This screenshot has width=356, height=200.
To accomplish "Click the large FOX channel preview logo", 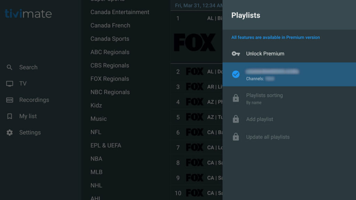I will coord(195,42).
